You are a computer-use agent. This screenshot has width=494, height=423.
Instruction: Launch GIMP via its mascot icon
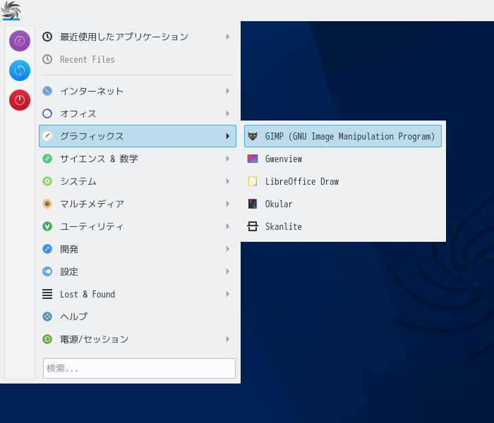pyautogui.click(x=253, y=136)
